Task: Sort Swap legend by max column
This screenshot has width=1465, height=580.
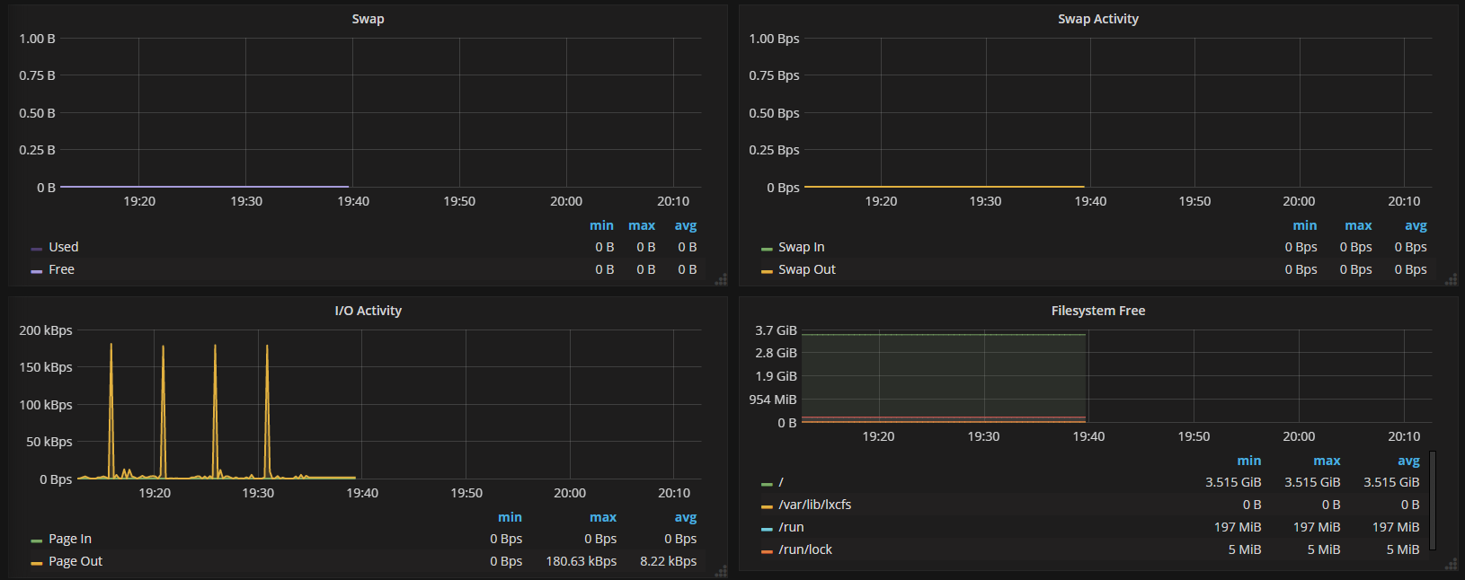Action: 642,225
